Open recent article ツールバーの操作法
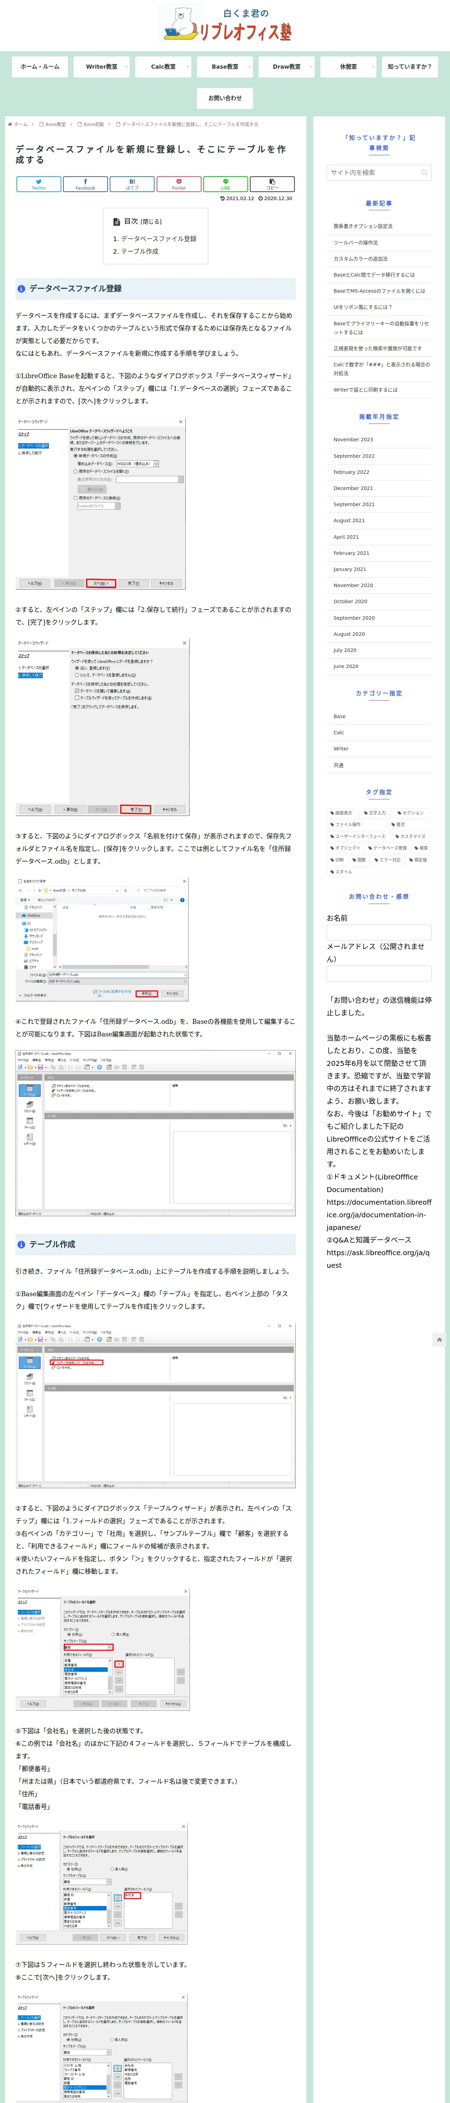Viewport: 450px width, 2103px height. (379, 243)
